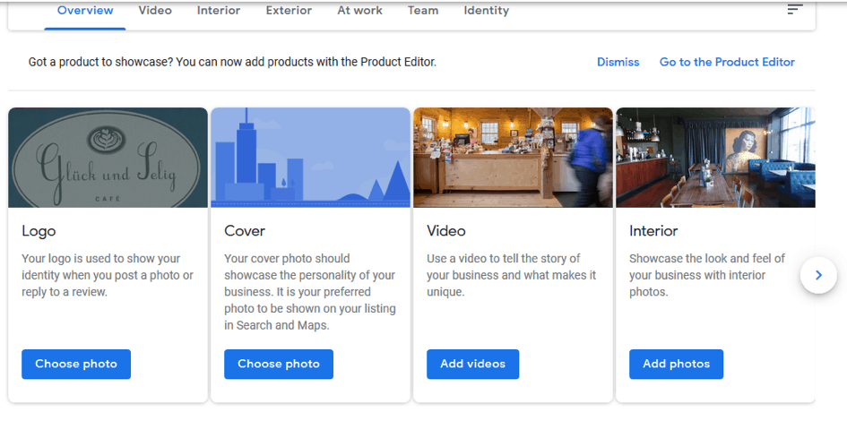The height and width of the screenshot is (421, 847).
Task: Advance carousel with right chevron arrow
Action: coord(818,275)
